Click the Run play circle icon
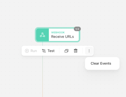The image size is (126, 97). point(27,51)
